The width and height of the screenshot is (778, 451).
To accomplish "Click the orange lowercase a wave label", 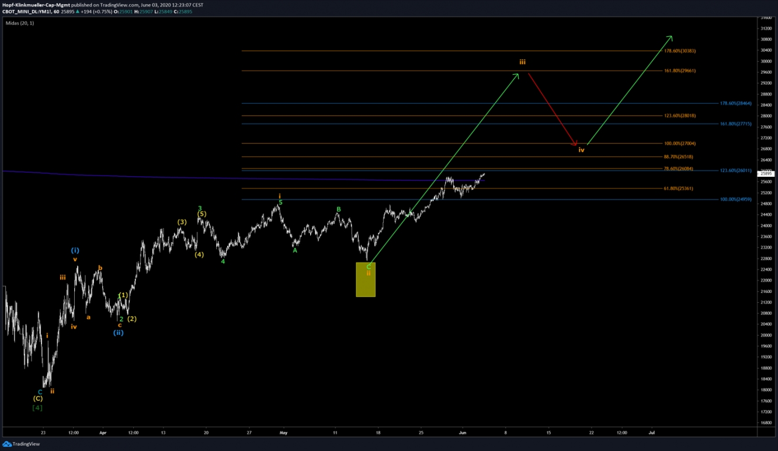I will (88, 317).
